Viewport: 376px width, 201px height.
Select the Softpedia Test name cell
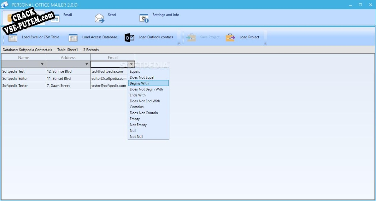coord(23,71)
